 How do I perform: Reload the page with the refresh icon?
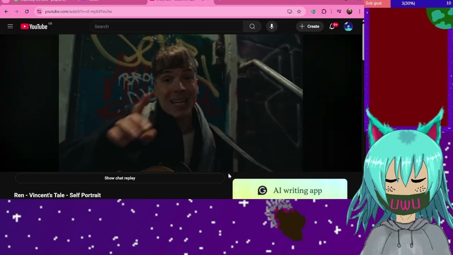[x=27, y=11]
